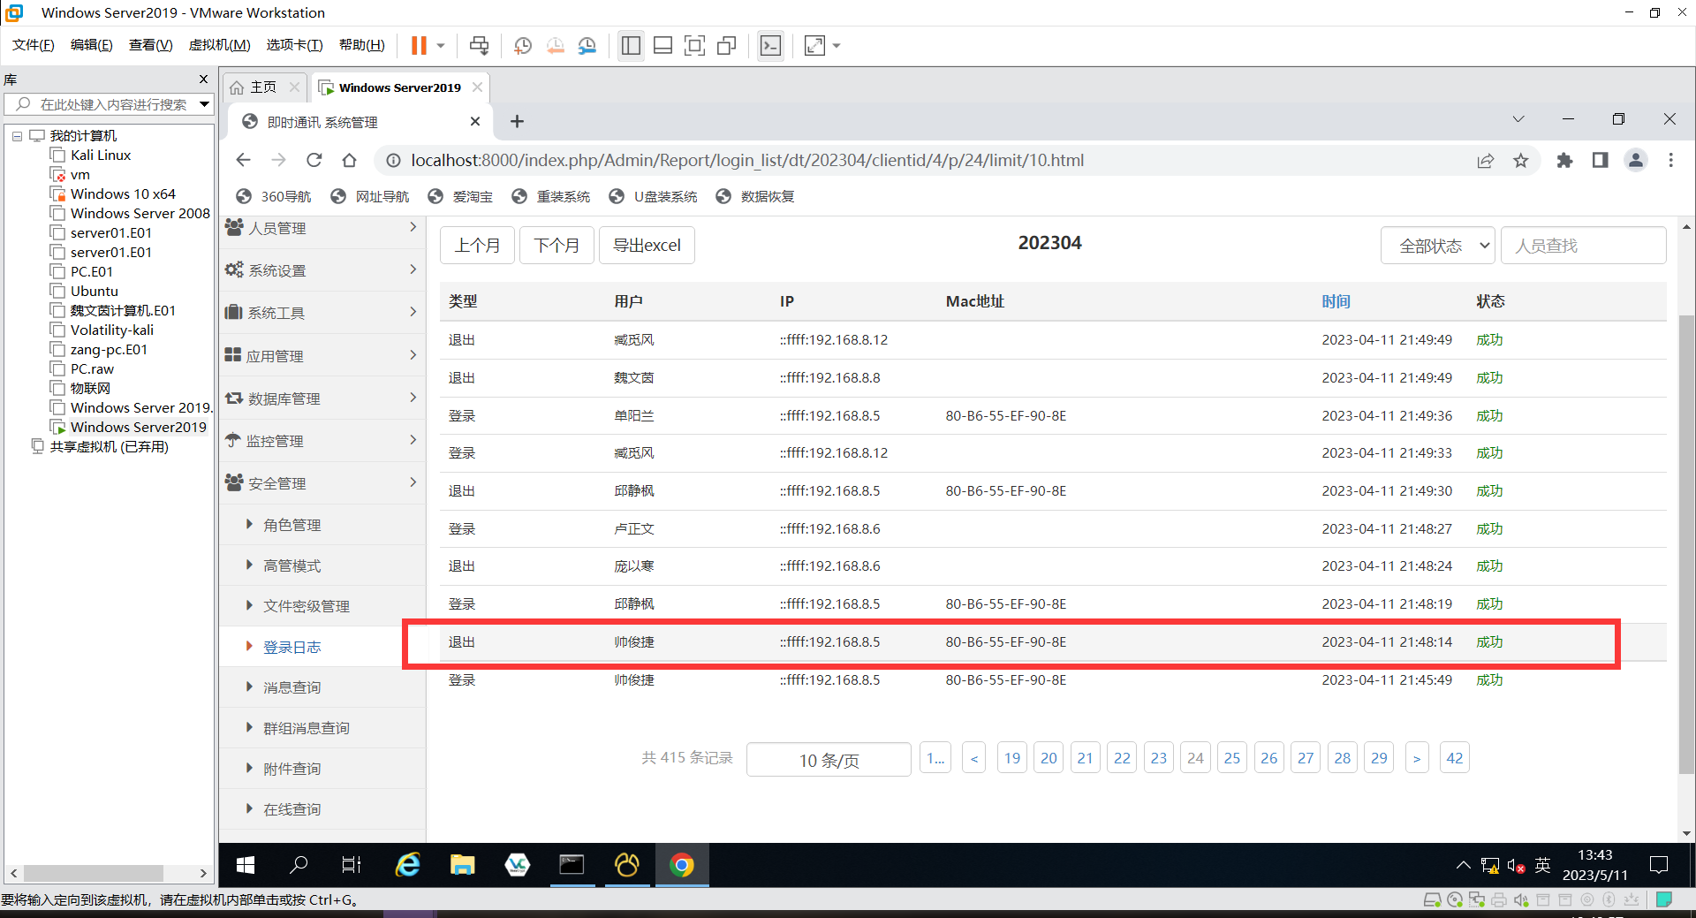Image resolution: width=1696 pixels, height=918 pixels.
Task: Switch to the 主页 tab
Action: coord(263,87)
